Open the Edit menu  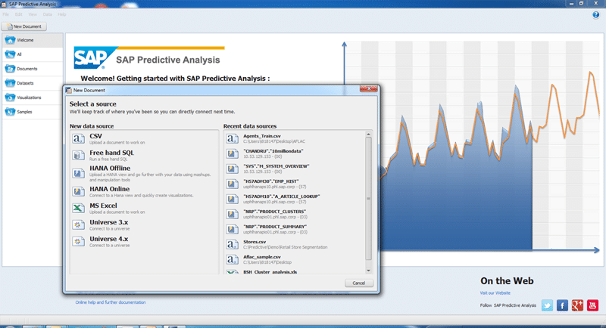pyautogui.click(x=18, y=14)
